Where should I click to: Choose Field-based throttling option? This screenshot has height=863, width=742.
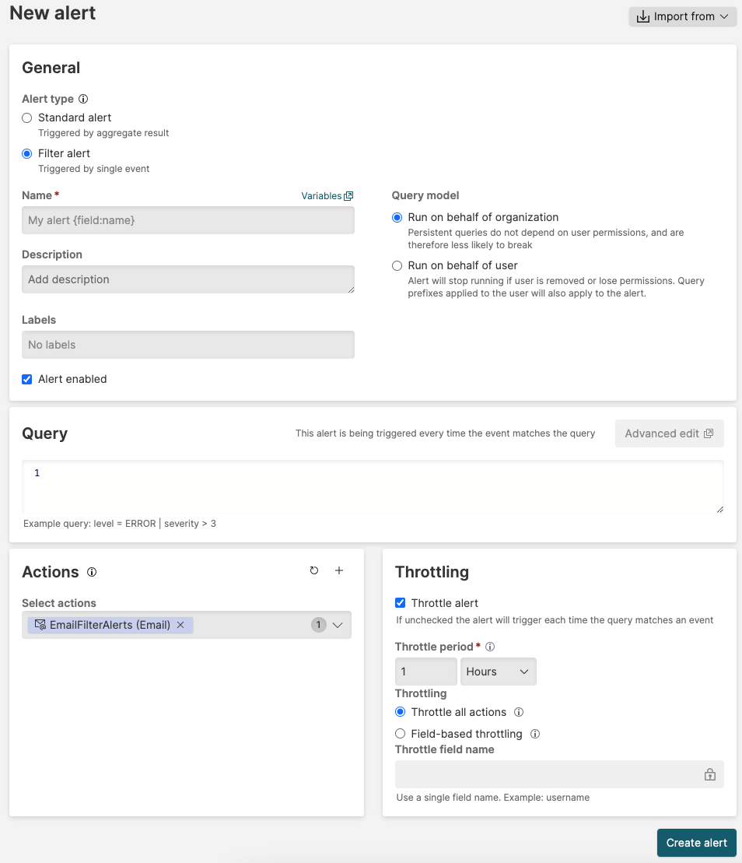400,734
